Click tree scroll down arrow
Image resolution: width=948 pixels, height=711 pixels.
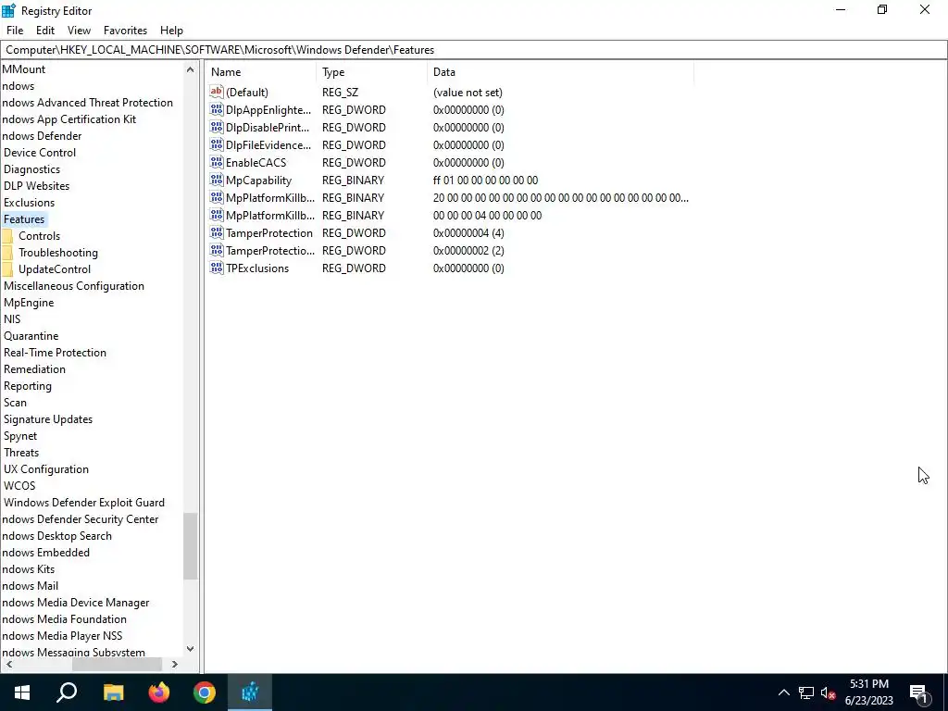(x=190, y=649)
